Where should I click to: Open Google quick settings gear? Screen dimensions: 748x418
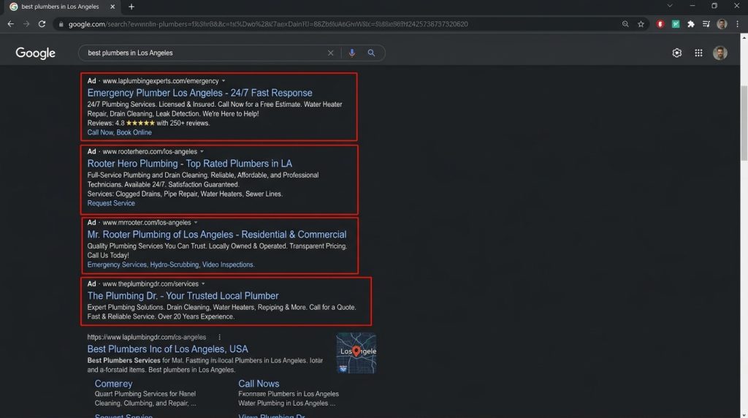point(676,53)
